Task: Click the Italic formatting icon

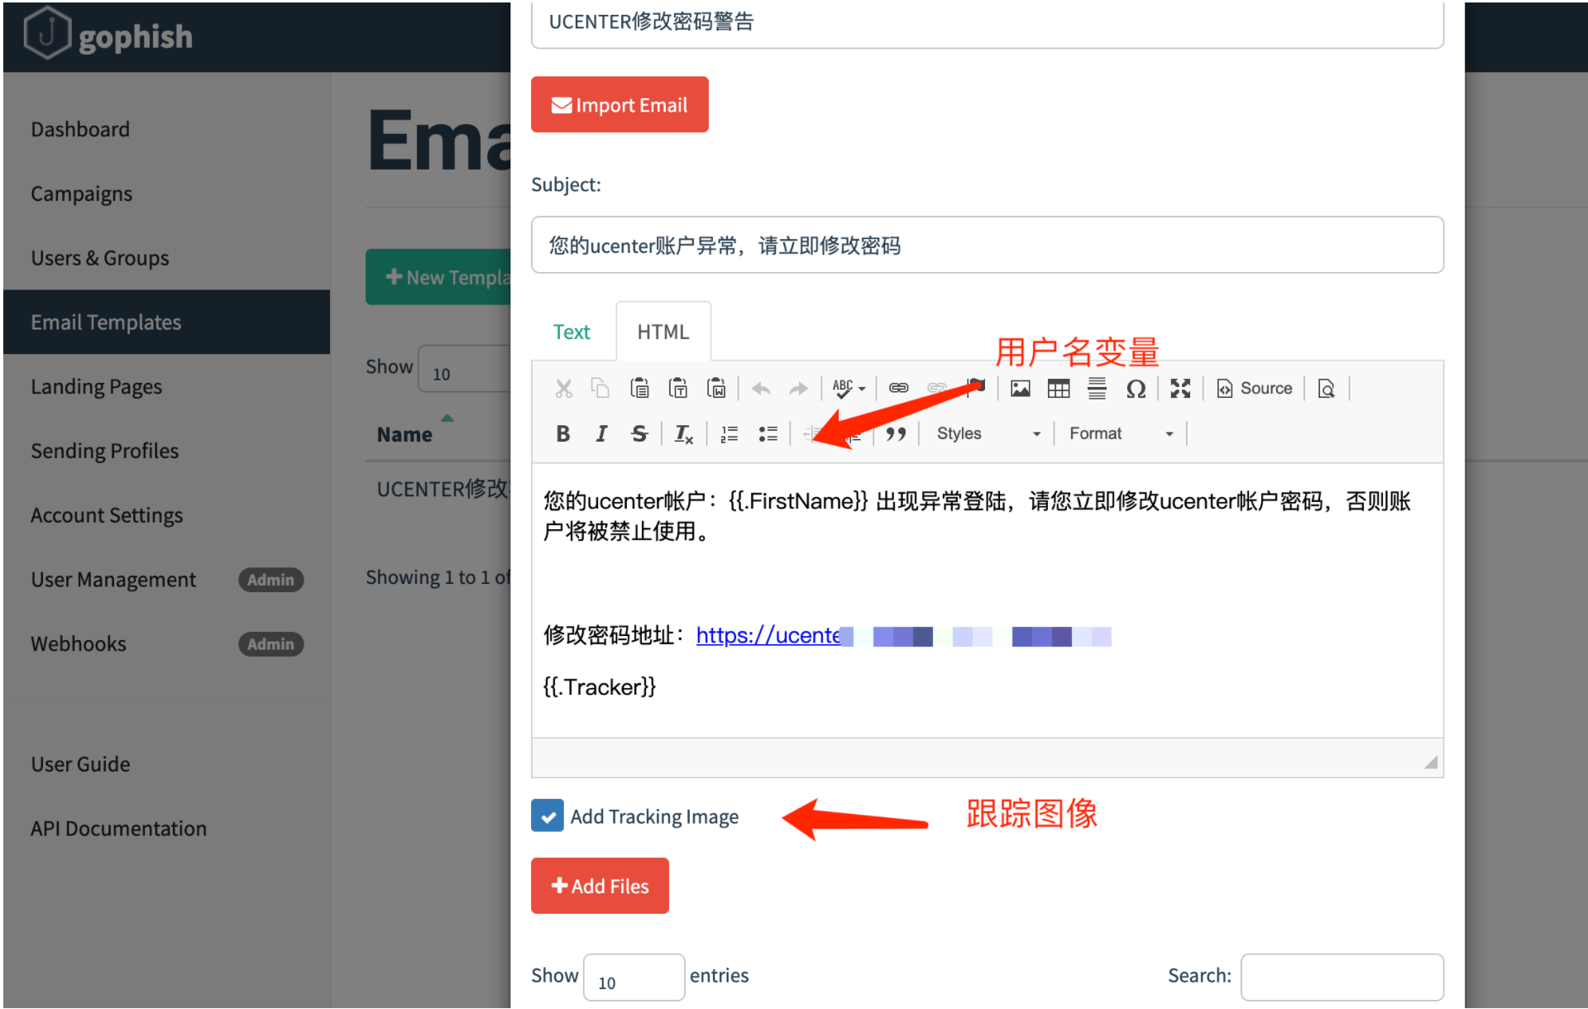Action: 601,433
